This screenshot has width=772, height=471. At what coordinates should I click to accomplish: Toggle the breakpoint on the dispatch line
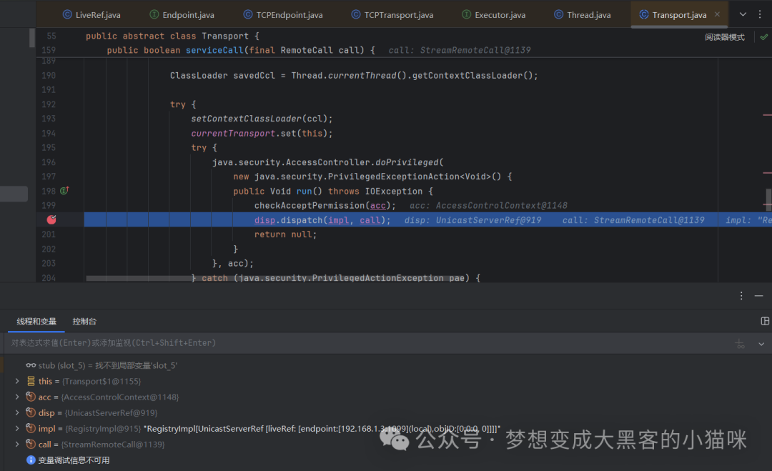click(51, 219)
